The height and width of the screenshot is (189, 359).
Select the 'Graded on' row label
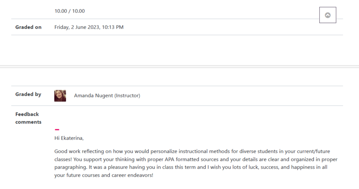pyautogui.click(x=29, y=27)
